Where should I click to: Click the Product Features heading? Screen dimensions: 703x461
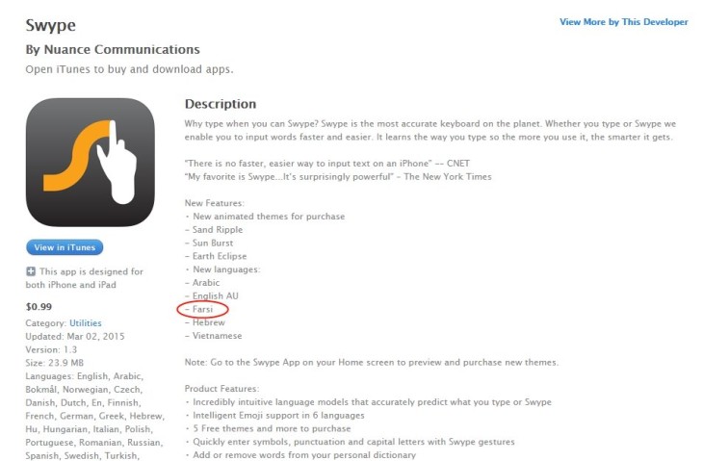[221, 389]
